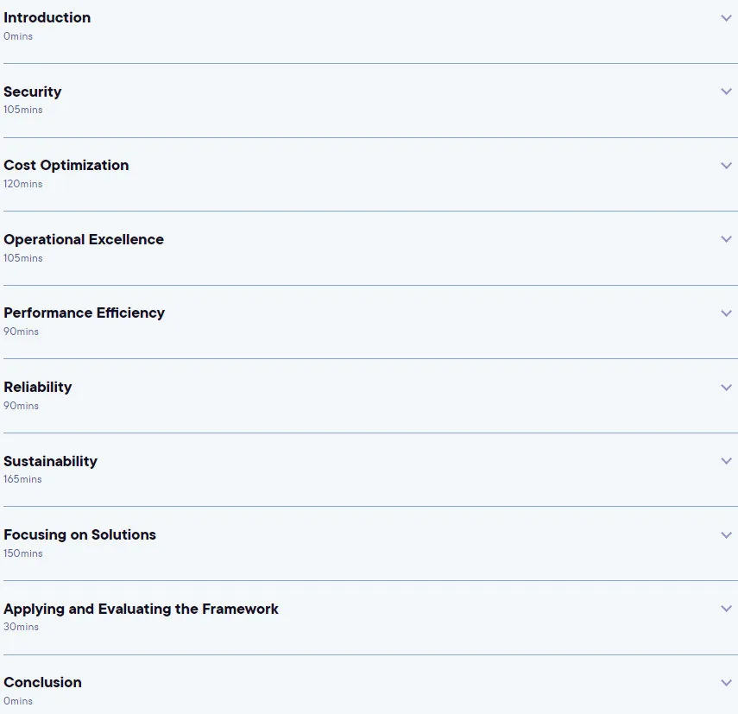Expand the Conclusion section chevron

[726, 682]
